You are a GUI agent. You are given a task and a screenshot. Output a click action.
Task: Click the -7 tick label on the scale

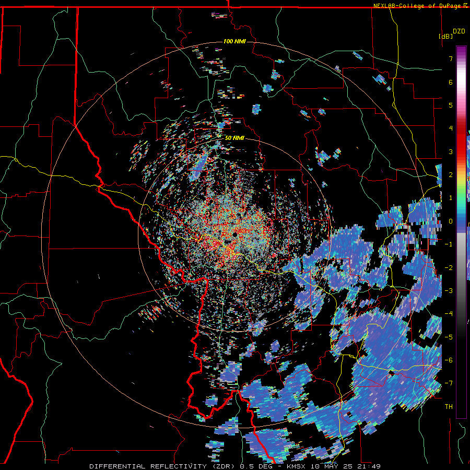449,383
